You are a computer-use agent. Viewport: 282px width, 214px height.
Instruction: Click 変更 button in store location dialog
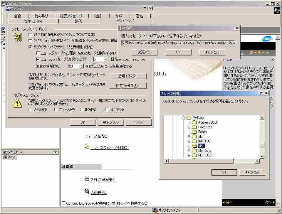145,52
